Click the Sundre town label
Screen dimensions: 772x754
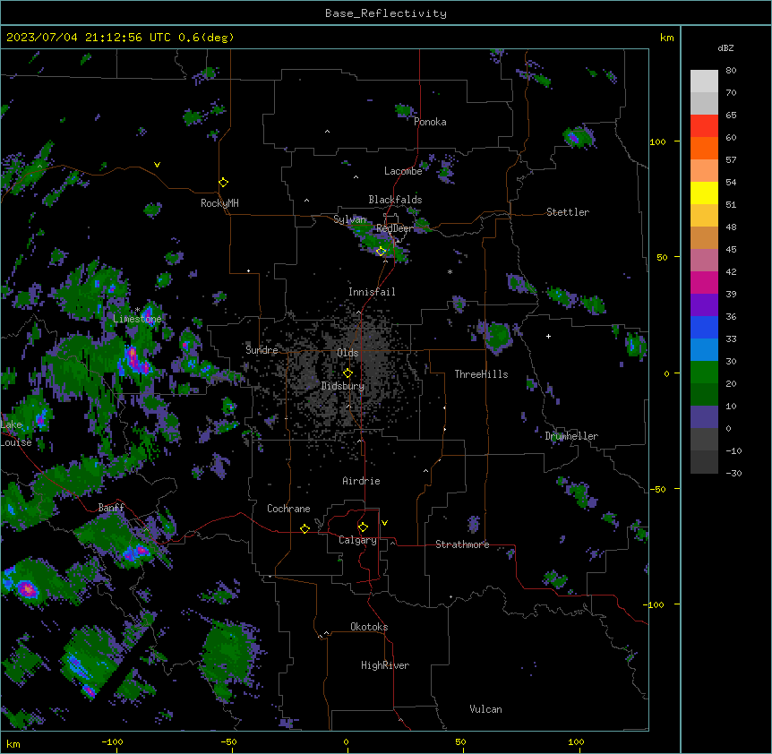pyautogui.click(x=262, y=350)
